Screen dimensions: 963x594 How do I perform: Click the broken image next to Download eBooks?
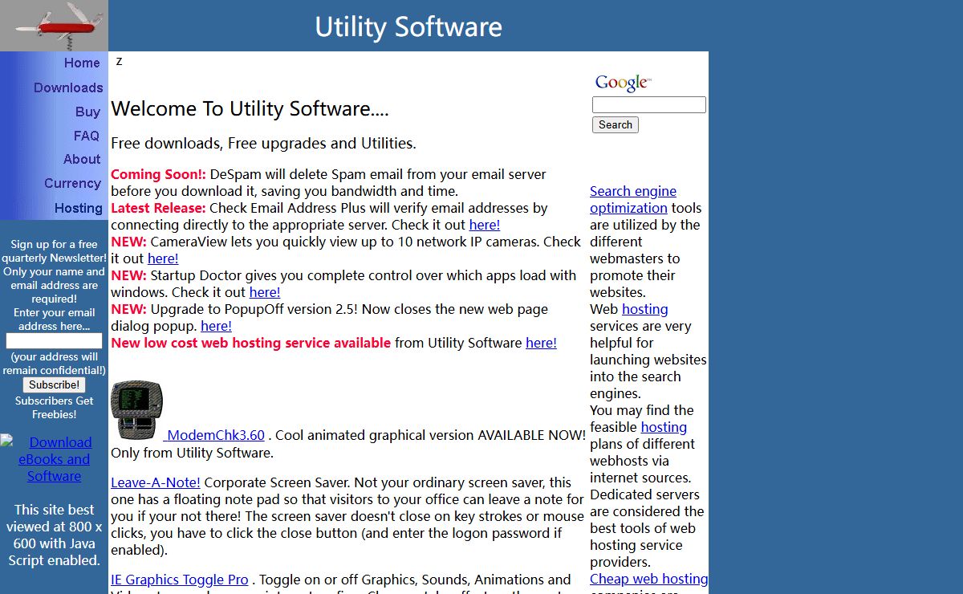[6, 441]
